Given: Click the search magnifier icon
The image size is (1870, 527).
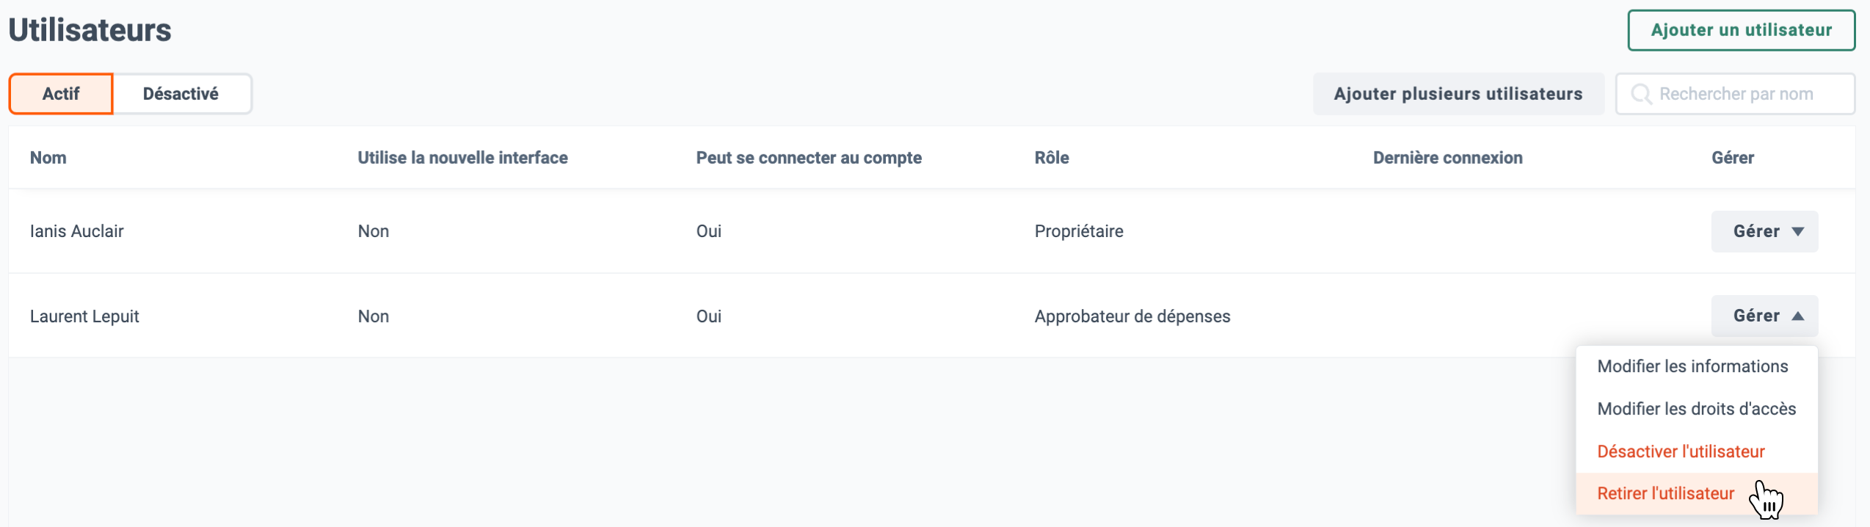Looking at the screenshot, I should coord(1641,95).
